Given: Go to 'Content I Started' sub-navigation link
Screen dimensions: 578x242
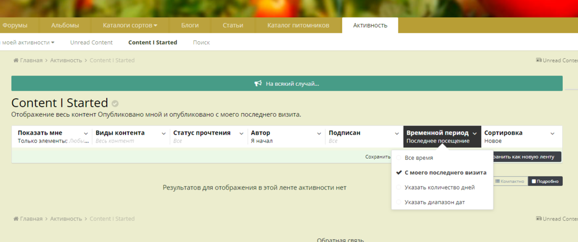Looking at the screenshot, I should click(x=152, y=42).
